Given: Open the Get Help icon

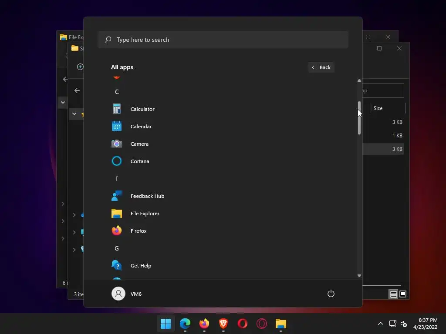Looking at the screenshot, I should click(117, 266).
